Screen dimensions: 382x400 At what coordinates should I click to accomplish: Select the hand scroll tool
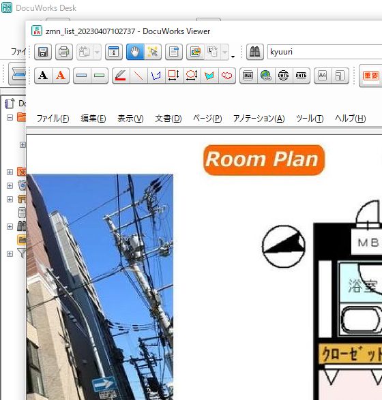coord(135,52)
